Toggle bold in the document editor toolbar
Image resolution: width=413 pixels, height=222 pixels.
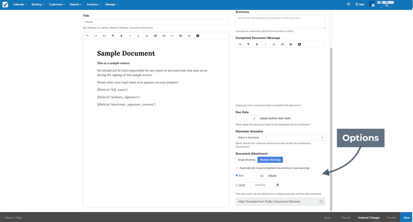121,36
